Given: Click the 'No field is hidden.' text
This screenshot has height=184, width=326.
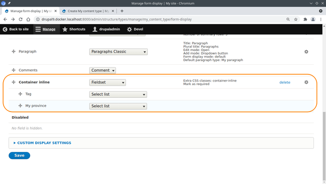Looking at the screenshot, I should pyautogui.click(x=27, y=128).
